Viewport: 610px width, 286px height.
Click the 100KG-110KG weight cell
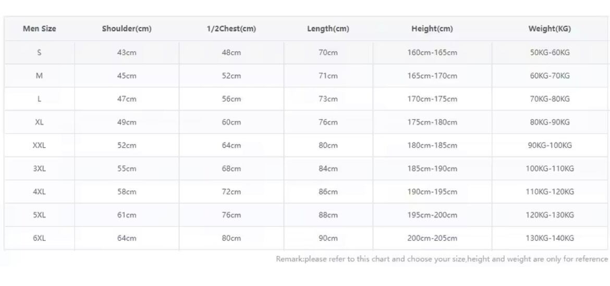(x=550, y=169)
